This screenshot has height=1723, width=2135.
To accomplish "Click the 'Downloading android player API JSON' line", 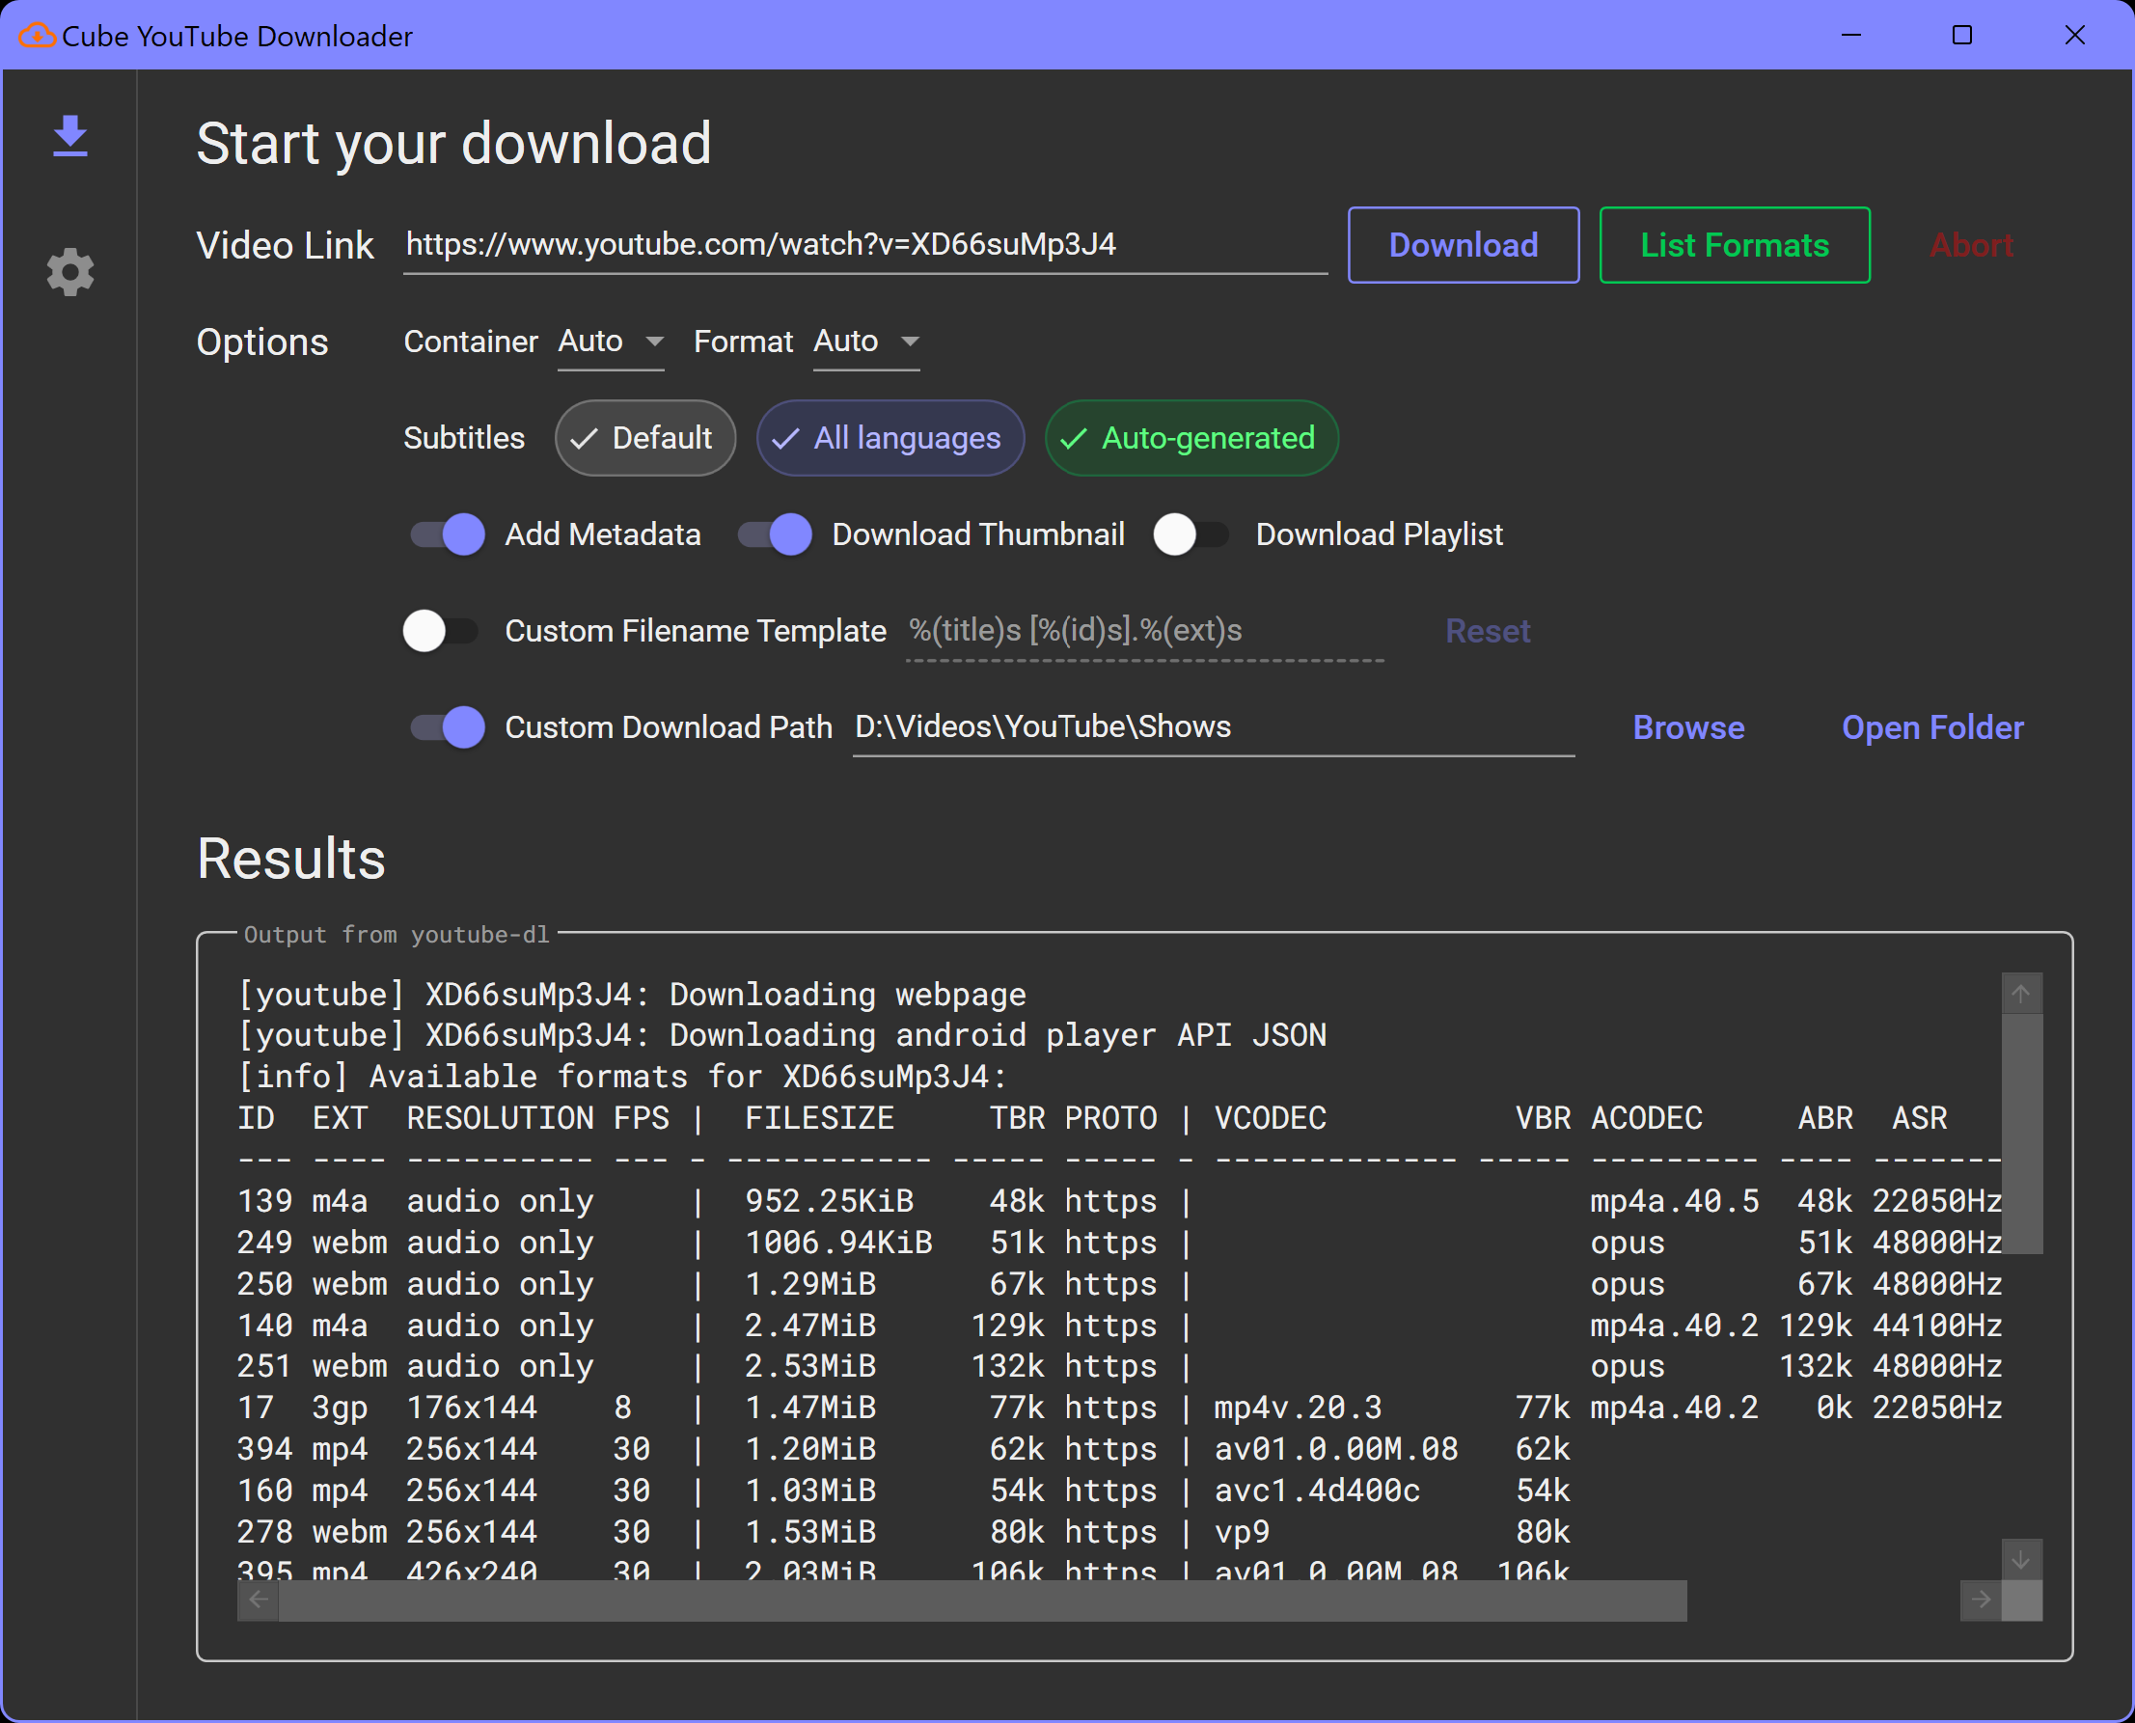I will pos(782,1035).
